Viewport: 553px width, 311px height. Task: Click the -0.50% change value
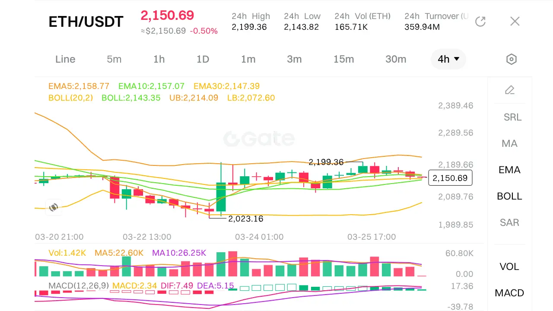[x=204, y=31]
